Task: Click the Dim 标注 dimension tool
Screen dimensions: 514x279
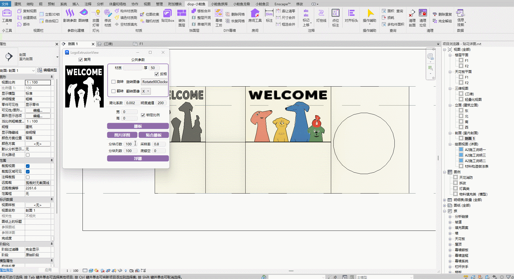Action: (x=269, y=16)
